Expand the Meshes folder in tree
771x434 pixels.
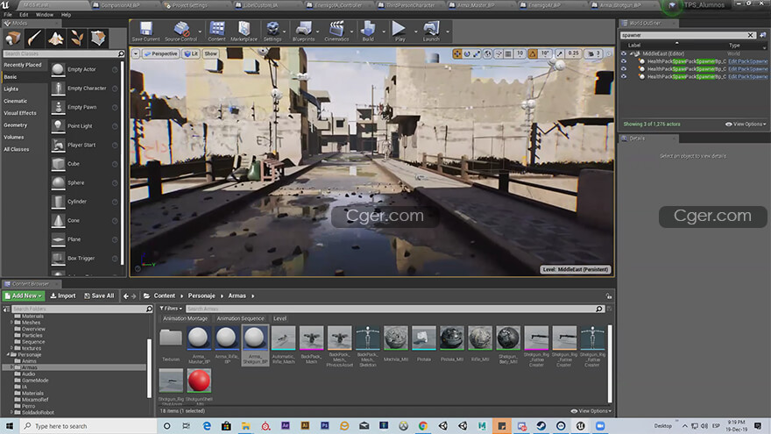(11, 323)
